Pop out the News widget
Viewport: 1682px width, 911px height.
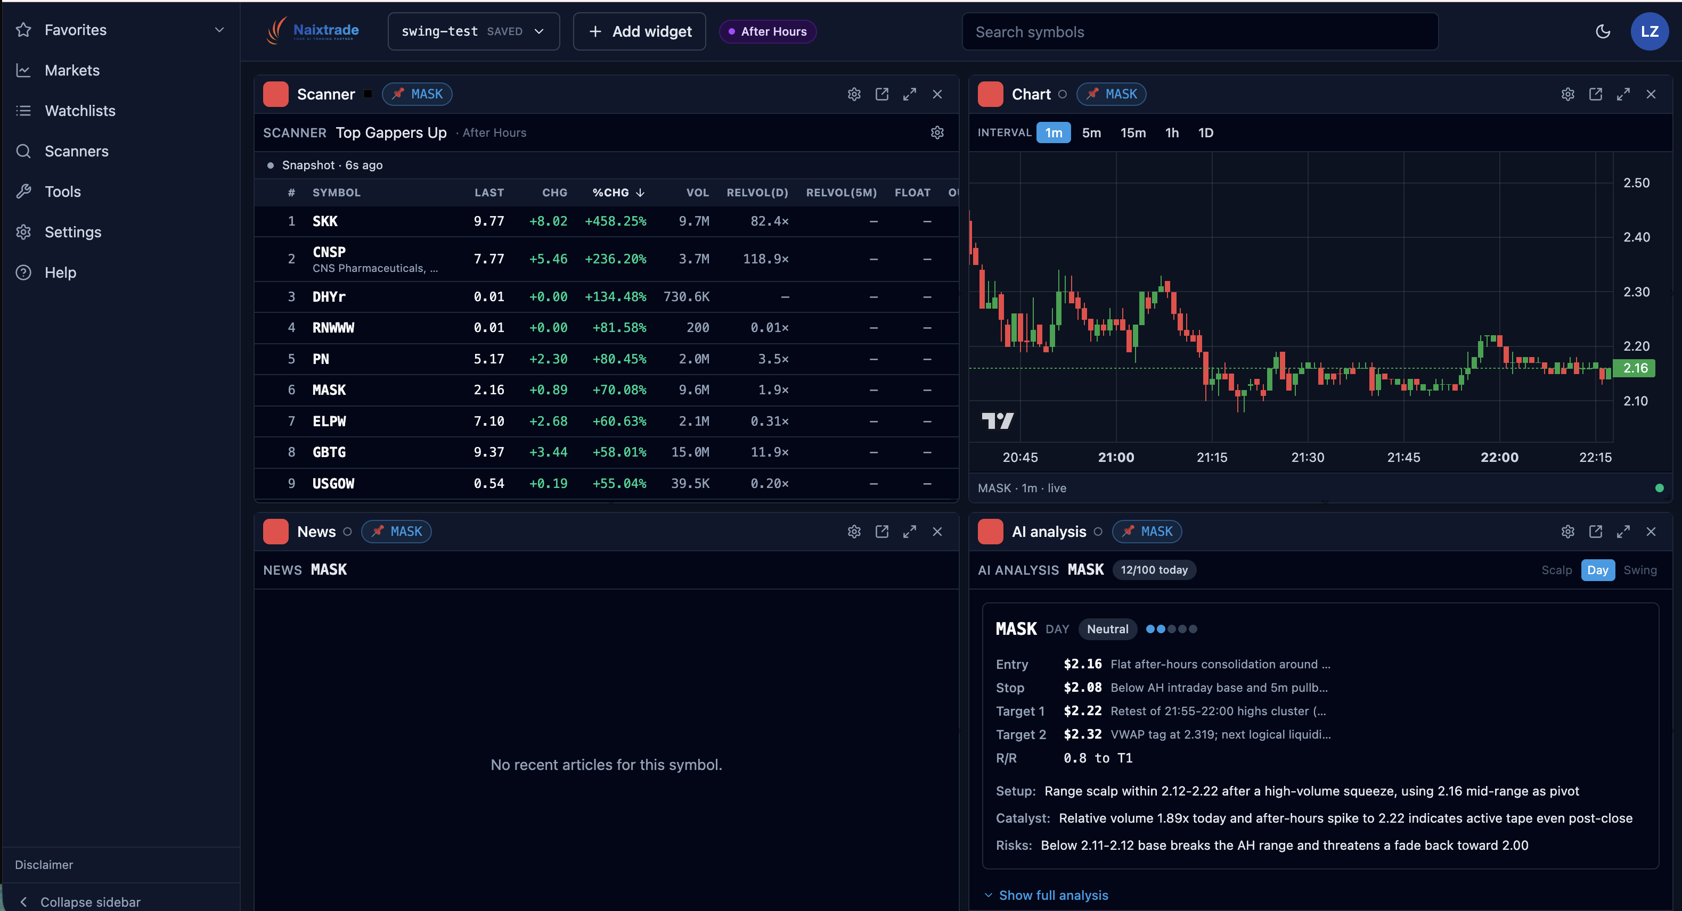point(882,531)
